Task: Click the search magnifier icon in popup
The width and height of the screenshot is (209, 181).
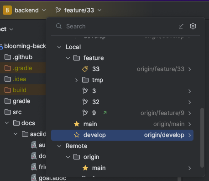Action: (59, 26)
